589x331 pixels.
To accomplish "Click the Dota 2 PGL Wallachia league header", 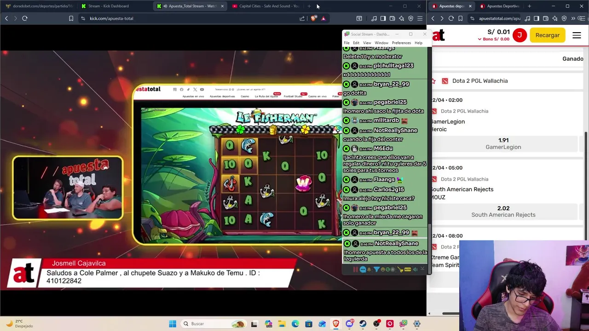I will click(x=480, y=81).
